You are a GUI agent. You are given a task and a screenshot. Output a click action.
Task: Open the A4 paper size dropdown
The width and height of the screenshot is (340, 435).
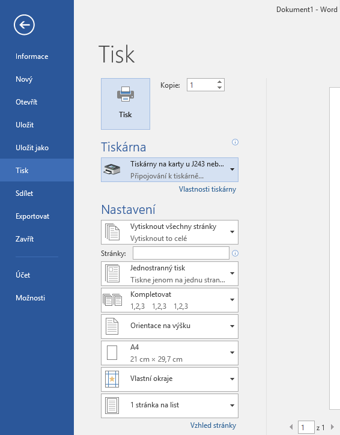point(169,353)
